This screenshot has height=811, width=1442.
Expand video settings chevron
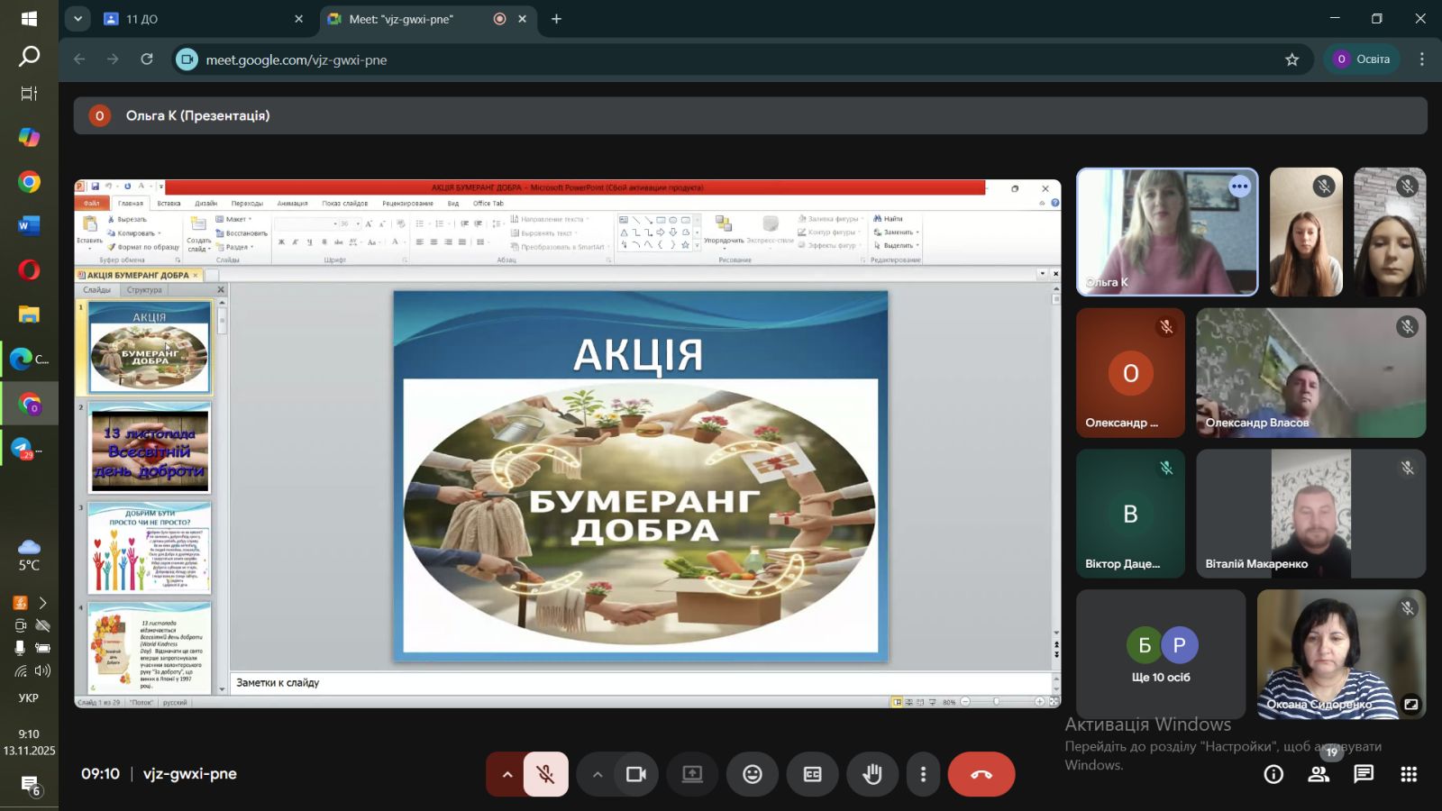(597, 774)
